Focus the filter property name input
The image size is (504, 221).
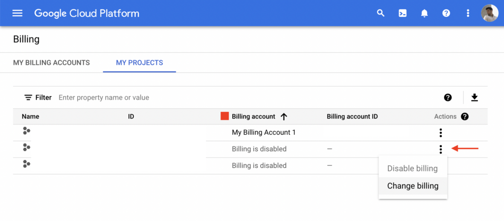coord(104,97)
